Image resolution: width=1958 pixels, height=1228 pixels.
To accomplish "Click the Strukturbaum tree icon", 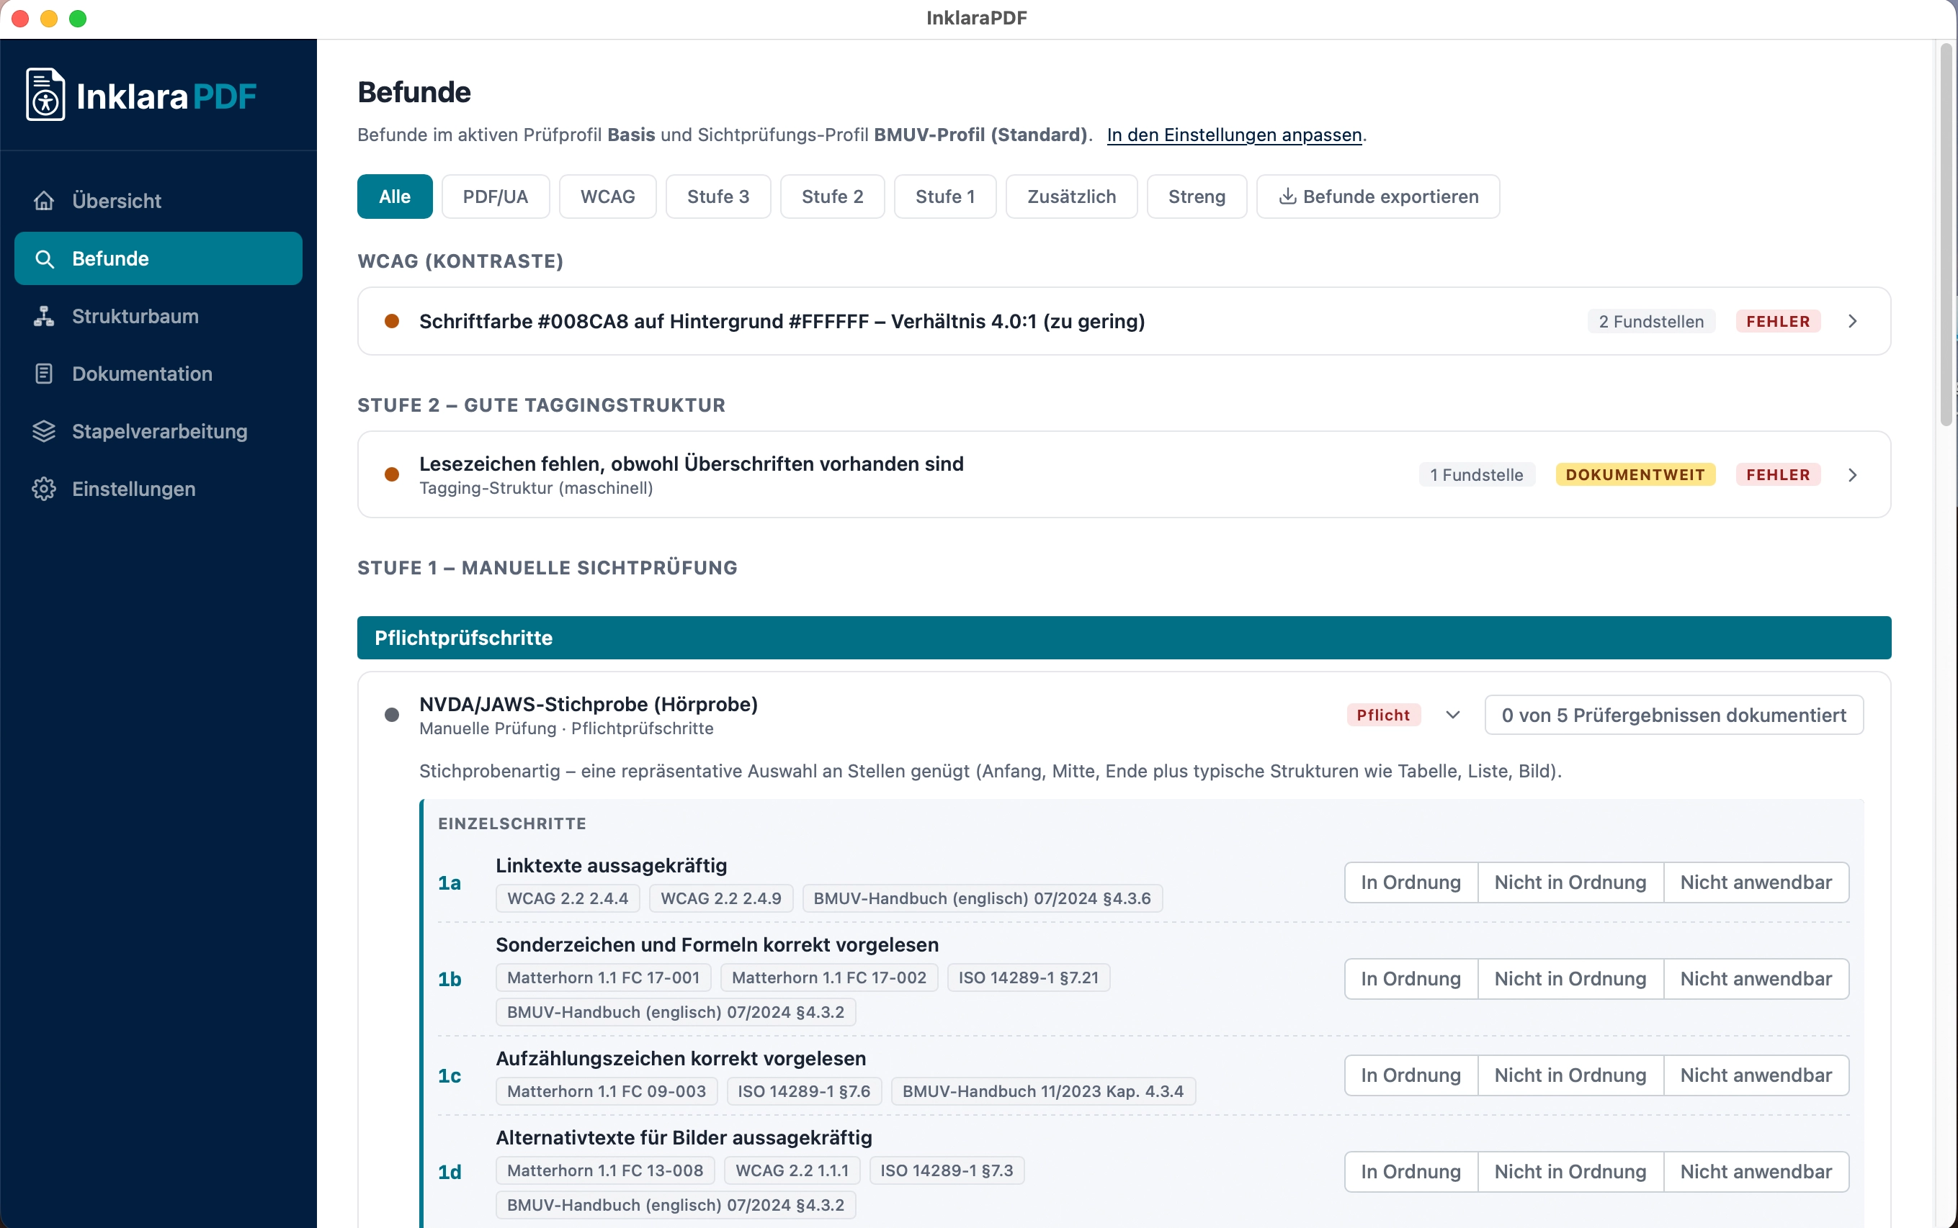I will (x=44, y=316).
